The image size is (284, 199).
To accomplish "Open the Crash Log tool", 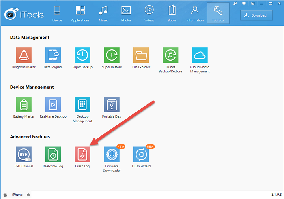I will [x=82, y=155].
